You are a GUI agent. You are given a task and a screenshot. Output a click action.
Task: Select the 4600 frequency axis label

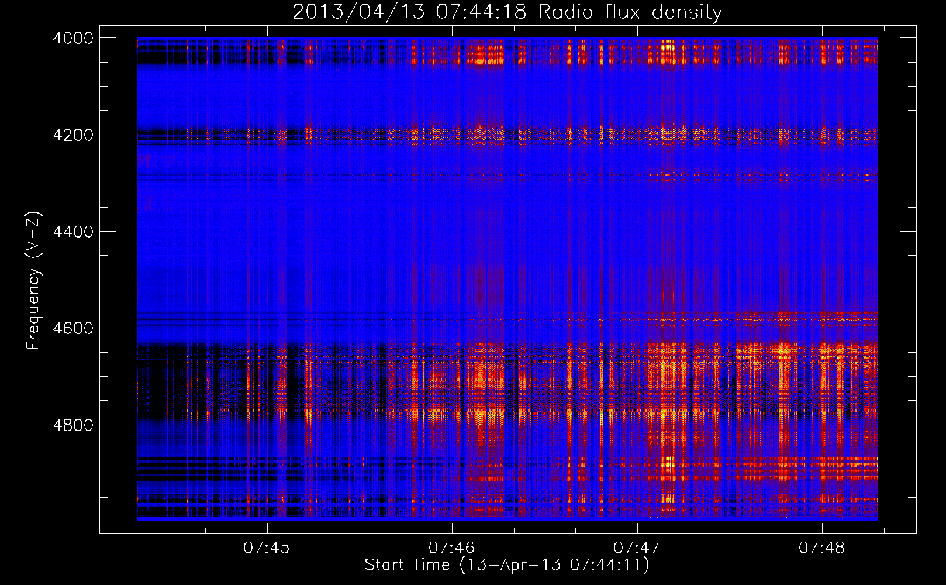[x=73, y=328]
